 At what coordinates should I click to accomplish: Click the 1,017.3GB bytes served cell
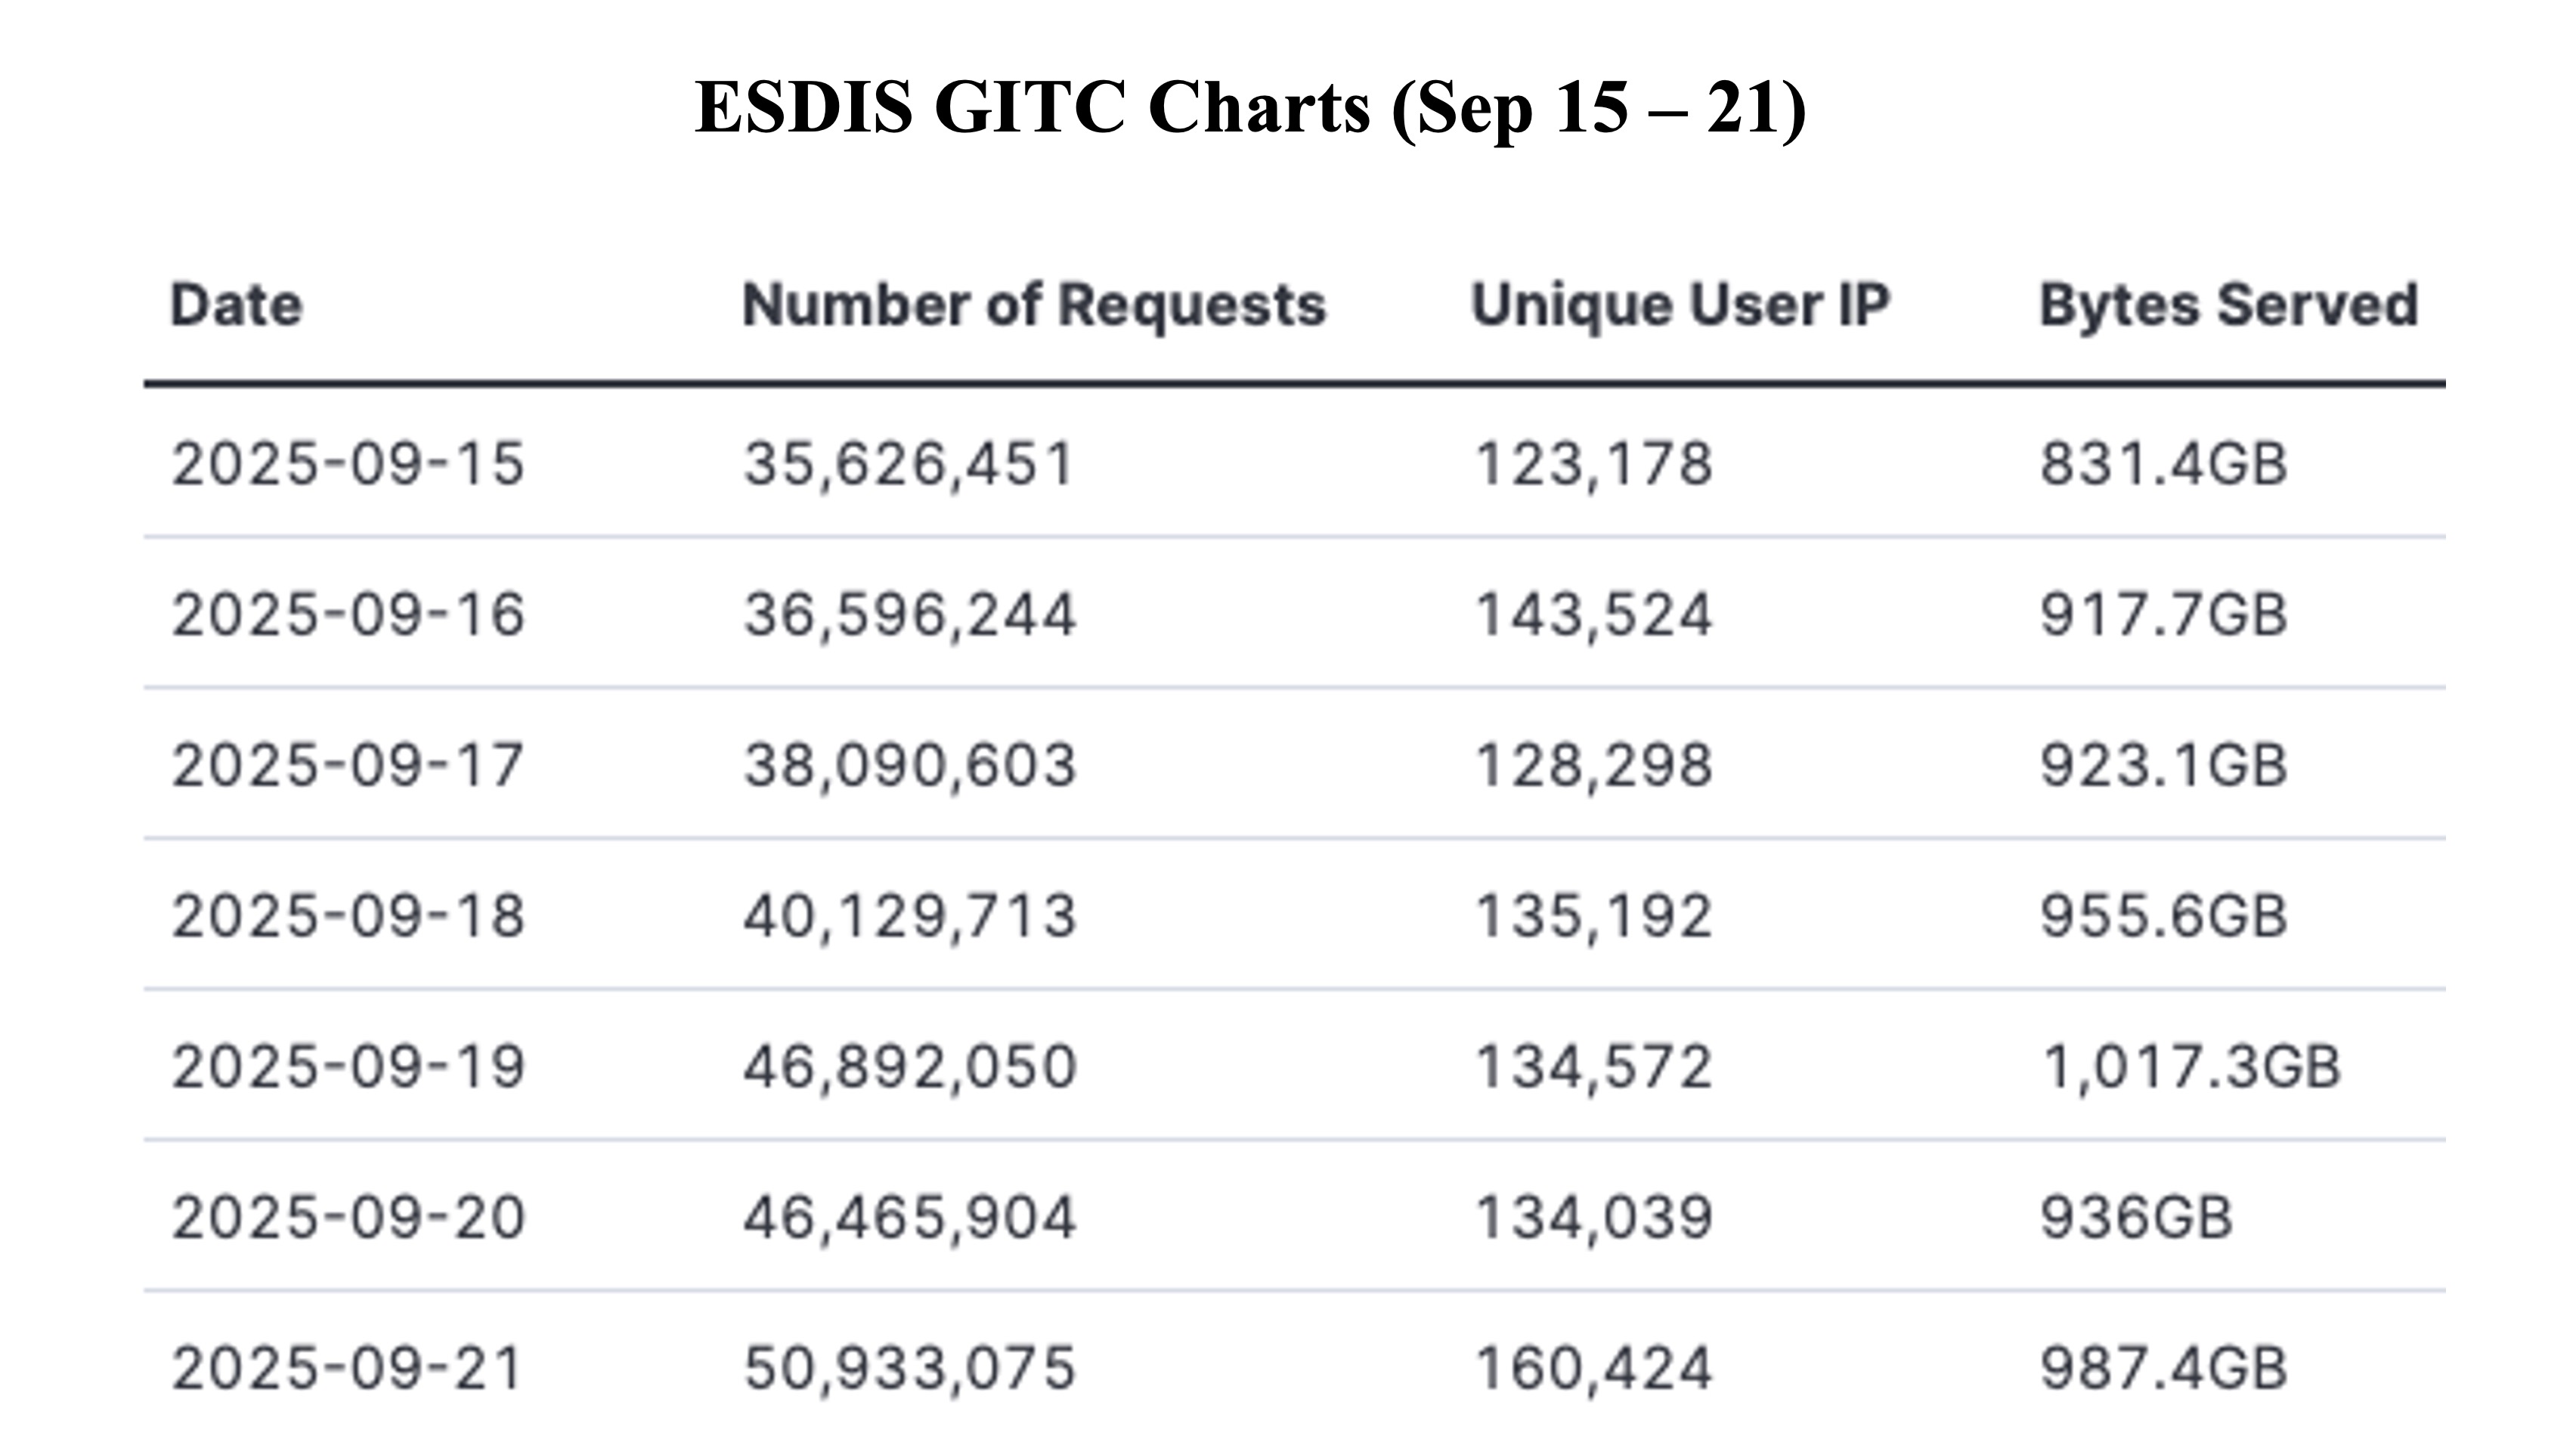[2190, 1066]
